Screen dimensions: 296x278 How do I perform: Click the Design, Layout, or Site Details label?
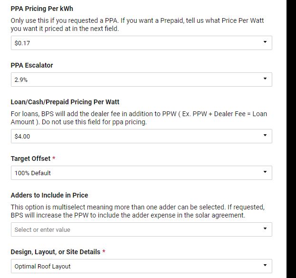[x=56, y=251]
